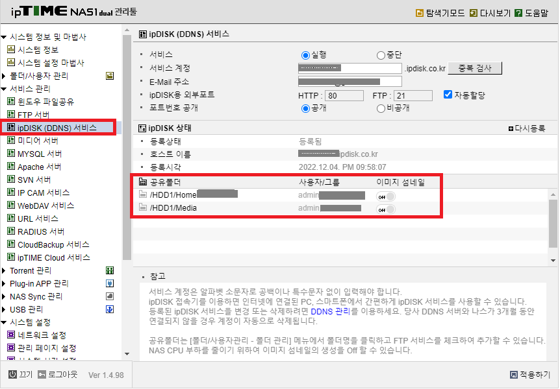Click icon beside MYSQL 서버
Image resolution: width=560 pixels, height=389 pixels.
click(x=11, y=154)
